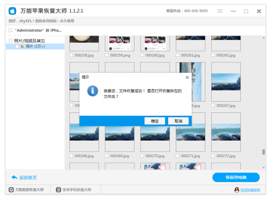
Task: Click the vertical scrollbar thumb of the photo list
Action: tap(264, 152)
